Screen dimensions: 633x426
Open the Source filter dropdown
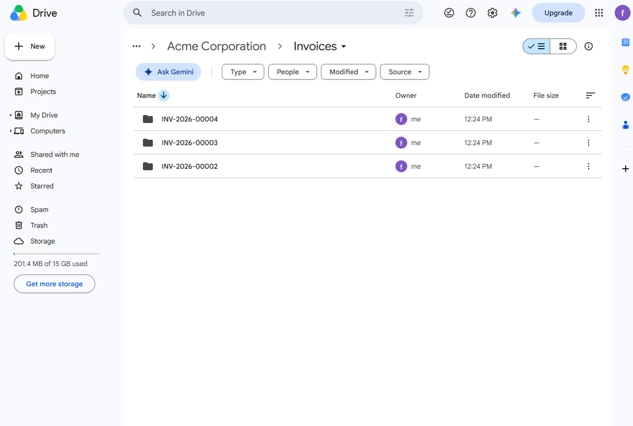coord(404,72)
